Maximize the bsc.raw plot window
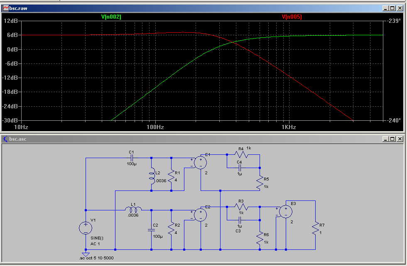The height and width of the screenshot is (266, 407). pos(392,8)
